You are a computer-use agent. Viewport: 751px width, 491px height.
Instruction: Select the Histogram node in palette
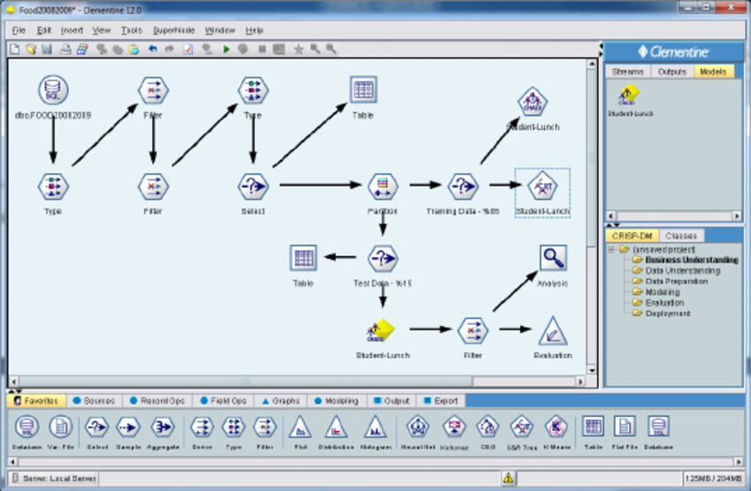coord(375,428)
